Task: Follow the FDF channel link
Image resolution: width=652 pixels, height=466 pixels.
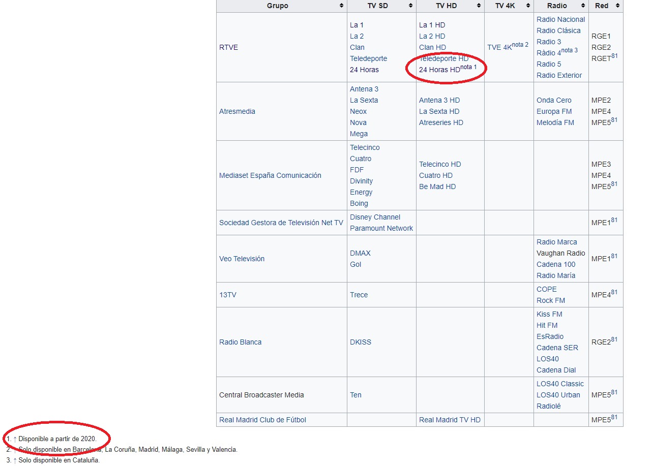Action: (357, 170)
